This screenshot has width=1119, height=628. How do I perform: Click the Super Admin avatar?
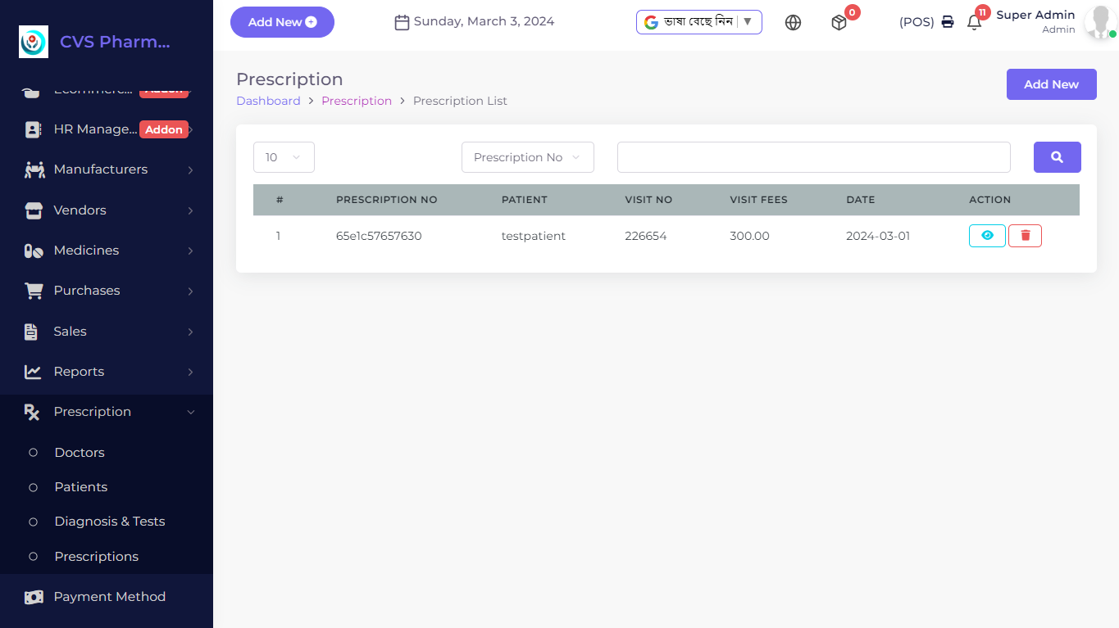pos(1099,23)
